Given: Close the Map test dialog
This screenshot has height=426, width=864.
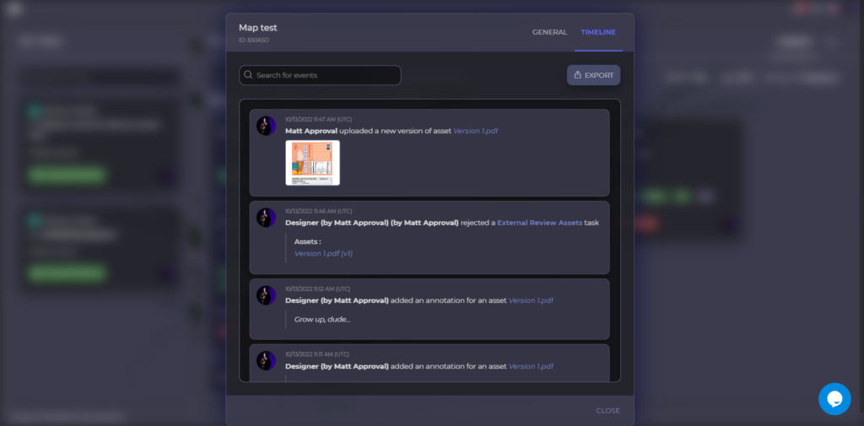Looking at the screenshot, I should [x=607, y=411].
